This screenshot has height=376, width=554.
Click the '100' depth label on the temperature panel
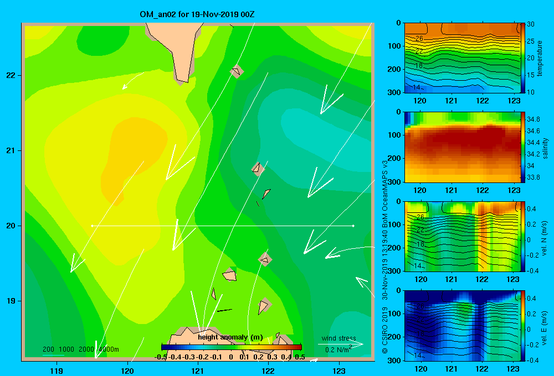394,46
